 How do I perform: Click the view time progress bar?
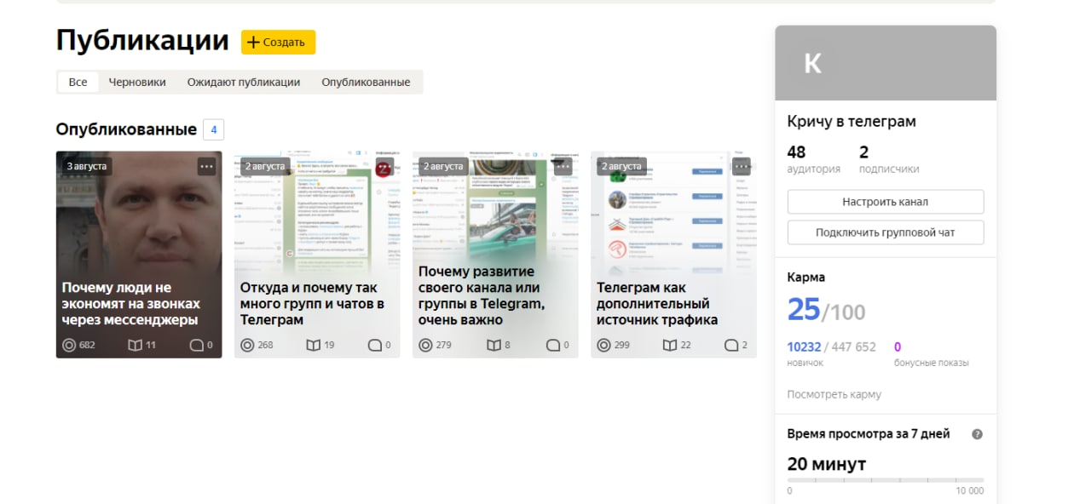[886, 480]
